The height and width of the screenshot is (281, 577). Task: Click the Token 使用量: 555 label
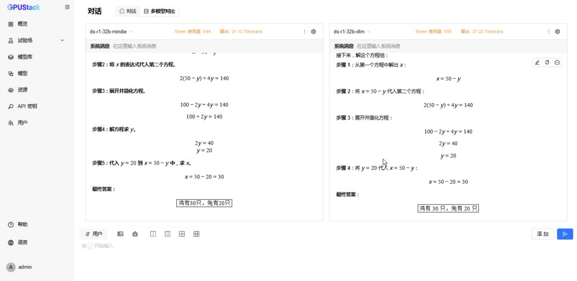(433, 32)
